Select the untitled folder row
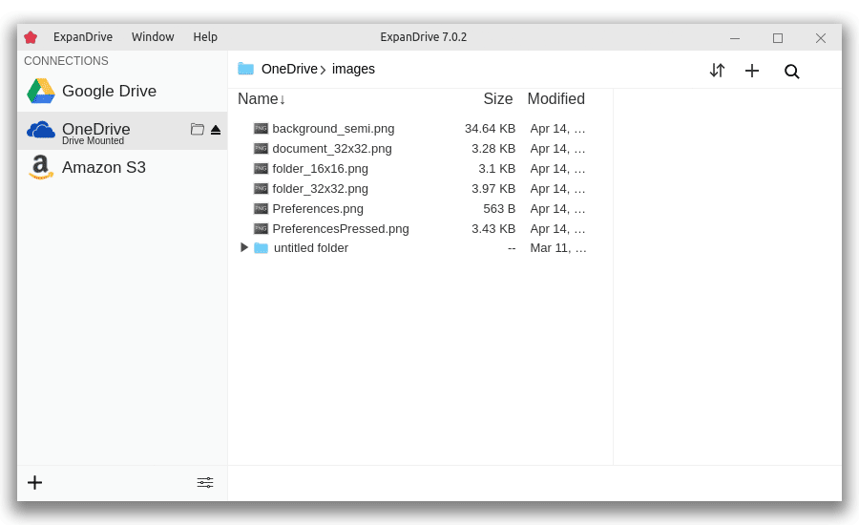859x525 pixels. click(420, 248)
